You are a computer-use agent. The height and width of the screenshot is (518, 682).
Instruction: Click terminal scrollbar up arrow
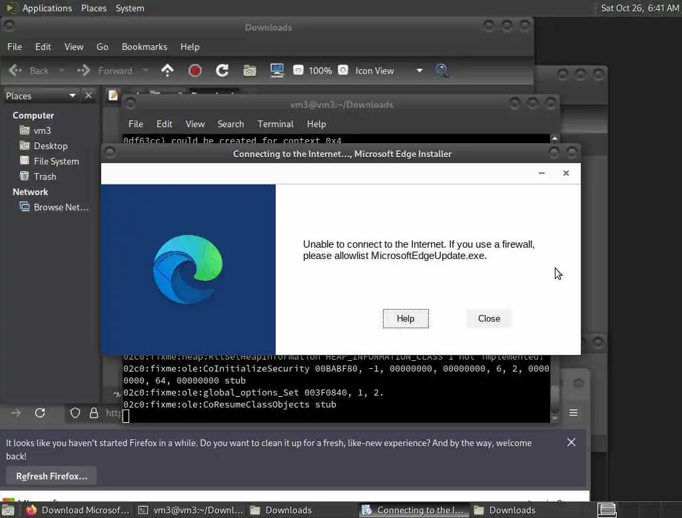[x=555, y=138]
